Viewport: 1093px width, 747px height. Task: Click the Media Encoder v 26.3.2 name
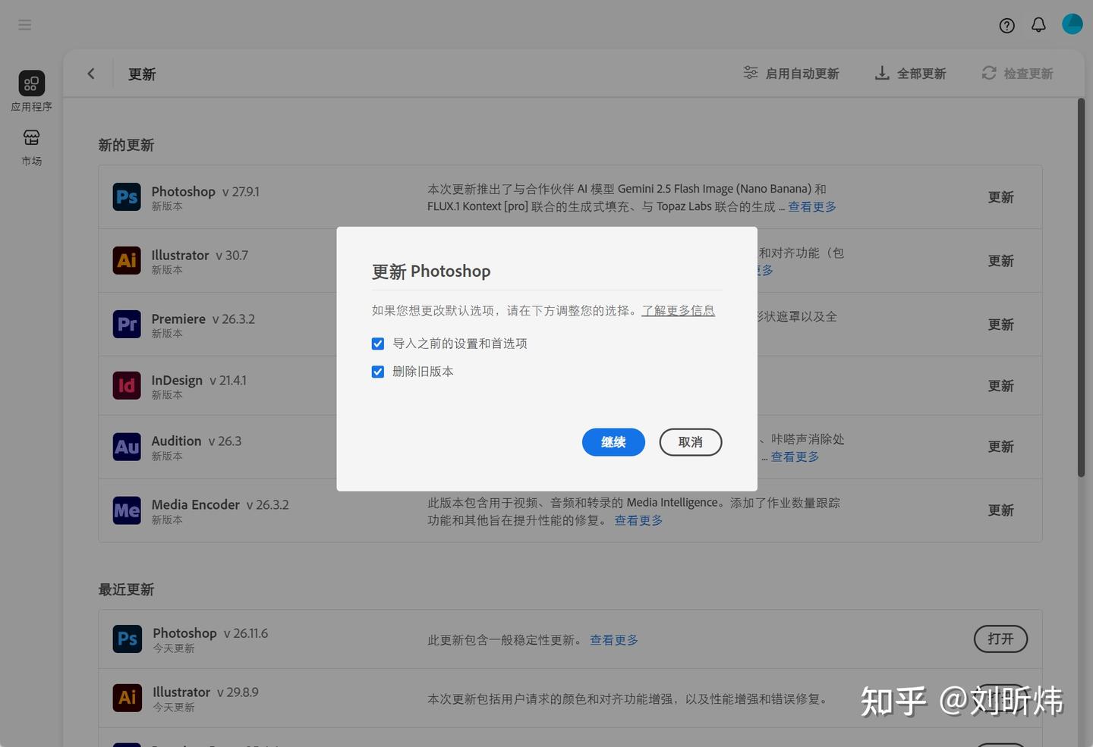pyautogui.click(x=220, y=505)
